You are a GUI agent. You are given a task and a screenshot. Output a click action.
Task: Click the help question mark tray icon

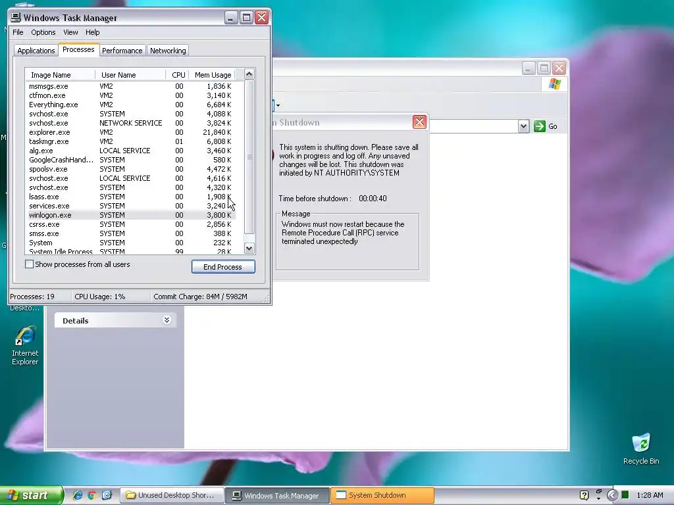(584, 495)
